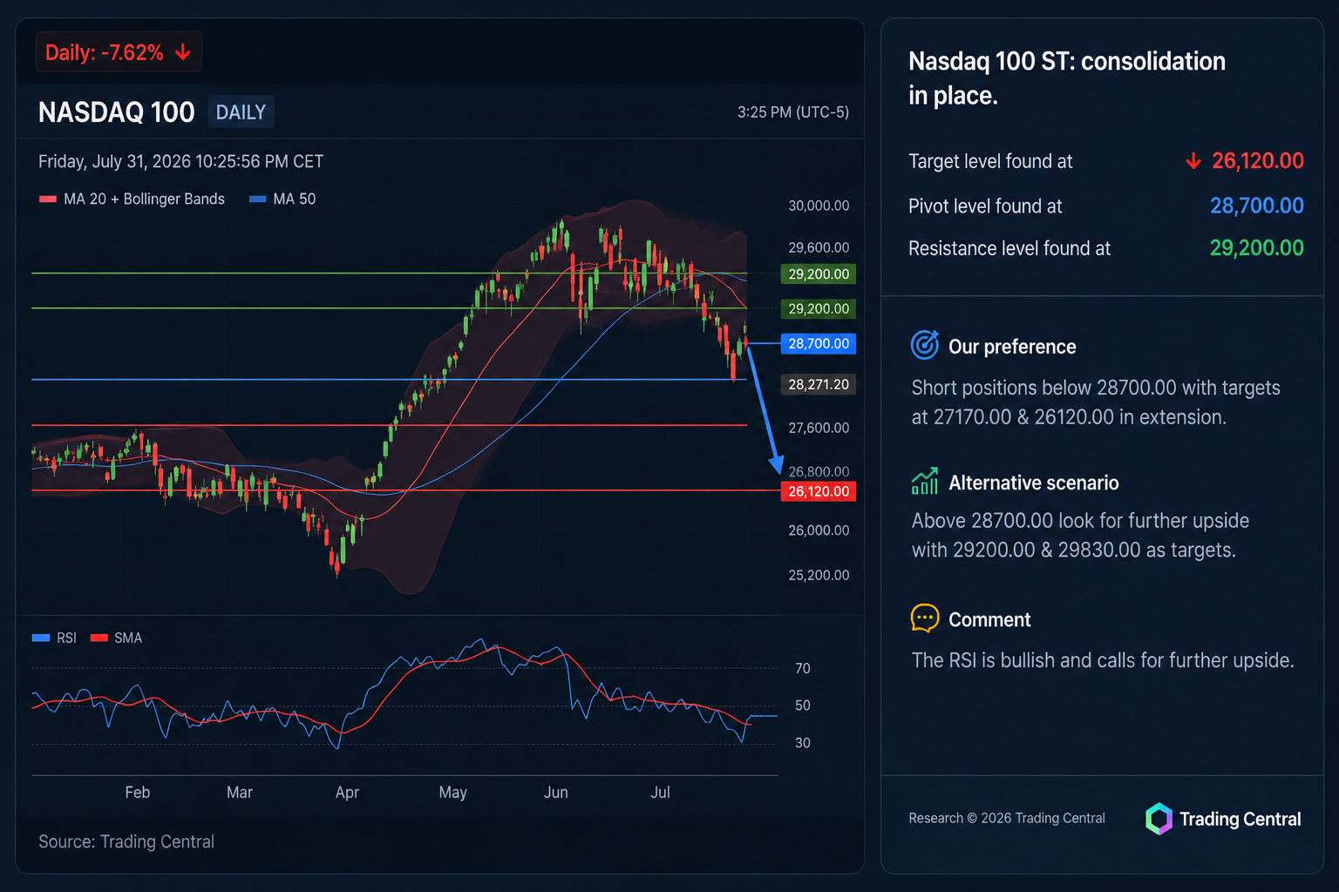Select the 'Nasdaq 100 ST: consolidation in place.' headline

pyautogui.click(x=1067, y=78)
